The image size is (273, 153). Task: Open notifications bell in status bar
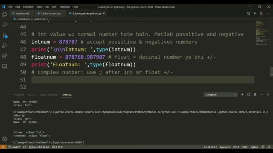(x=269, y=147)
